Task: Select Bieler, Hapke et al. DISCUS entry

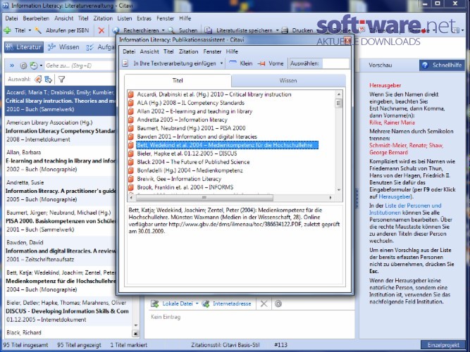Action: click(x=187, y=153)
